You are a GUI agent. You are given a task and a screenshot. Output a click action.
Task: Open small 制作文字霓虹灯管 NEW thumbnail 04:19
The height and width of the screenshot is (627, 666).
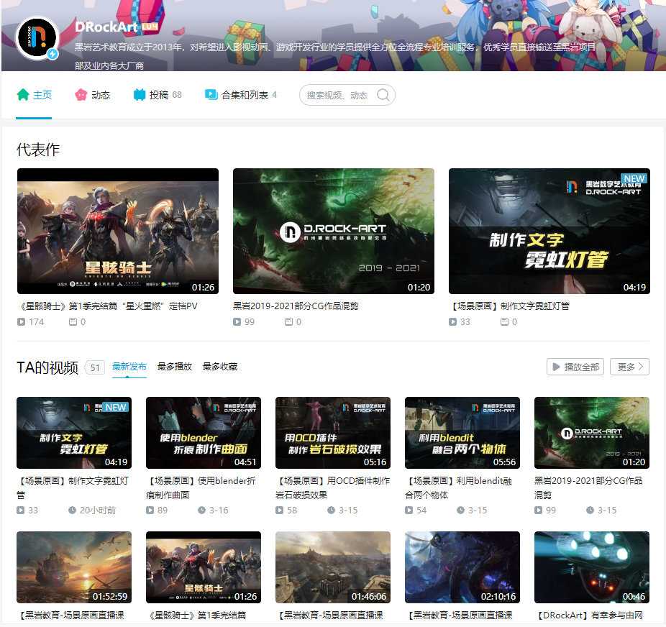click(74, 433)
